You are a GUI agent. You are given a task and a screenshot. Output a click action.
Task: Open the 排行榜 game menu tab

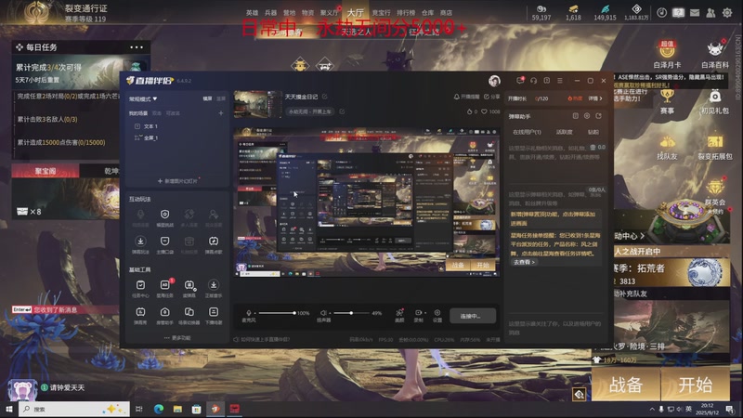[406, 13]
